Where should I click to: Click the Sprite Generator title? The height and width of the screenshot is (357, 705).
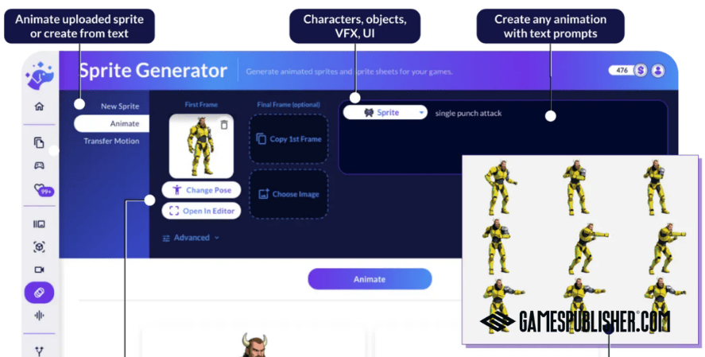tap(153, 71)
